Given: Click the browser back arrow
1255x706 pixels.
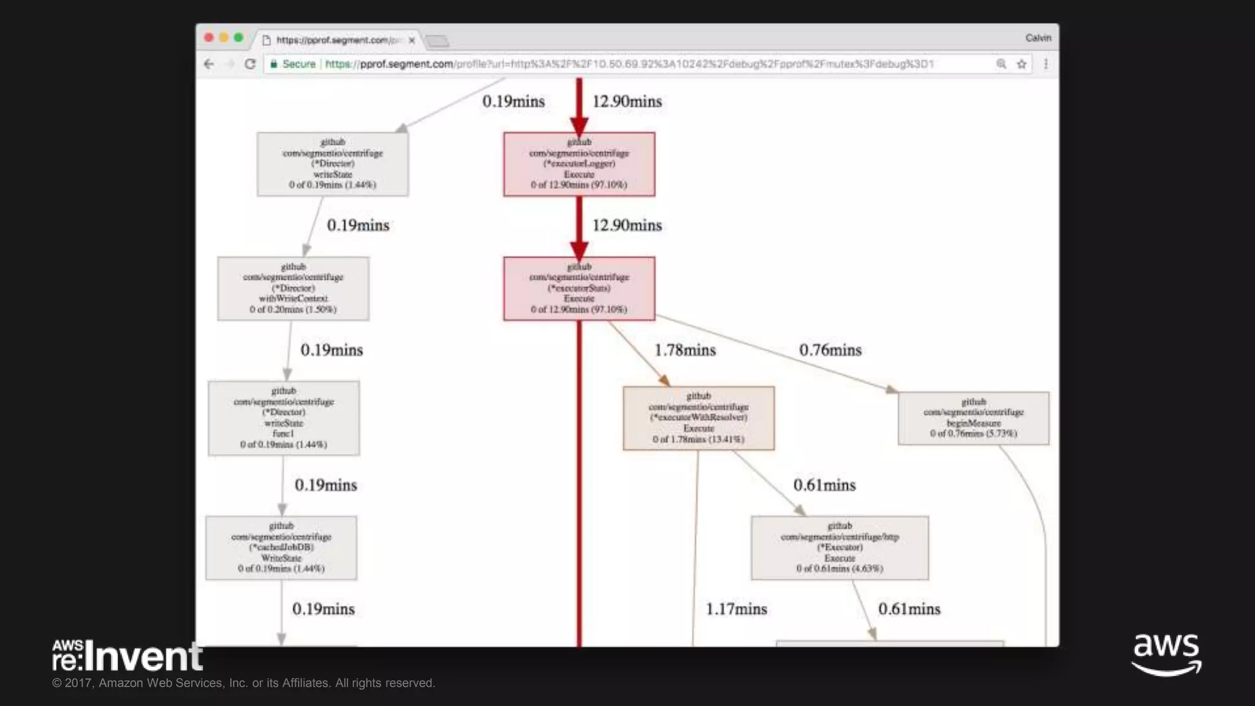Looking at the screenshot, I should (x=209, y=64).
